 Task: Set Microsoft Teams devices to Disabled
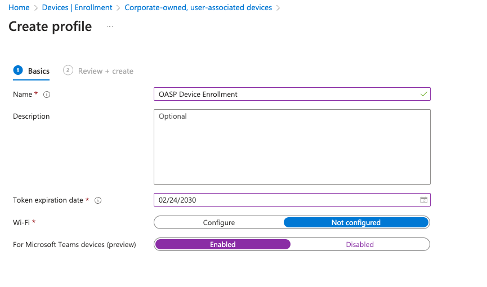(x=360, y=244)
